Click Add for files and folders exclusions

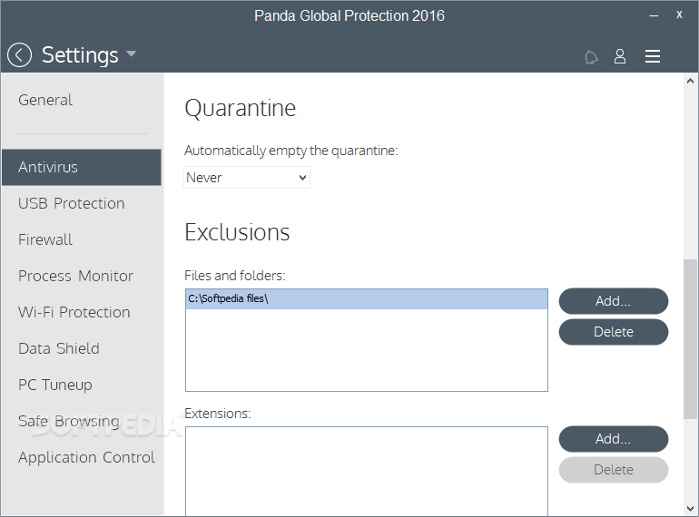(614, 301)
